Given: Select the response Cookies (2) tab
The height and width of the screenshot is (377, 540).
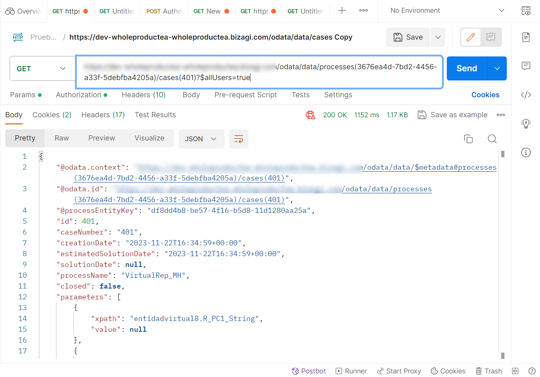Looking at the screenshot, I should tap(52, 115).
